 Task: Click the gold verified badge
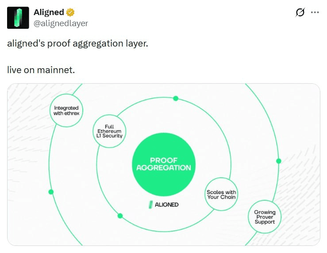pyautogui.click(x=70, y=12)
